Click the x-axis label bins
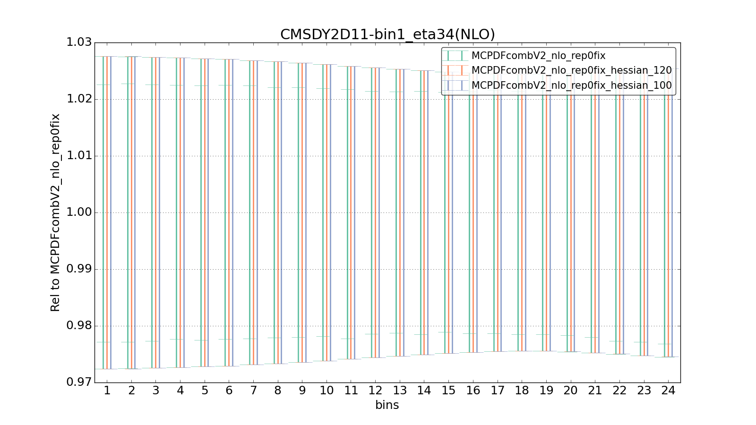This screenshot has width=756, height=425. coord(387,405)
